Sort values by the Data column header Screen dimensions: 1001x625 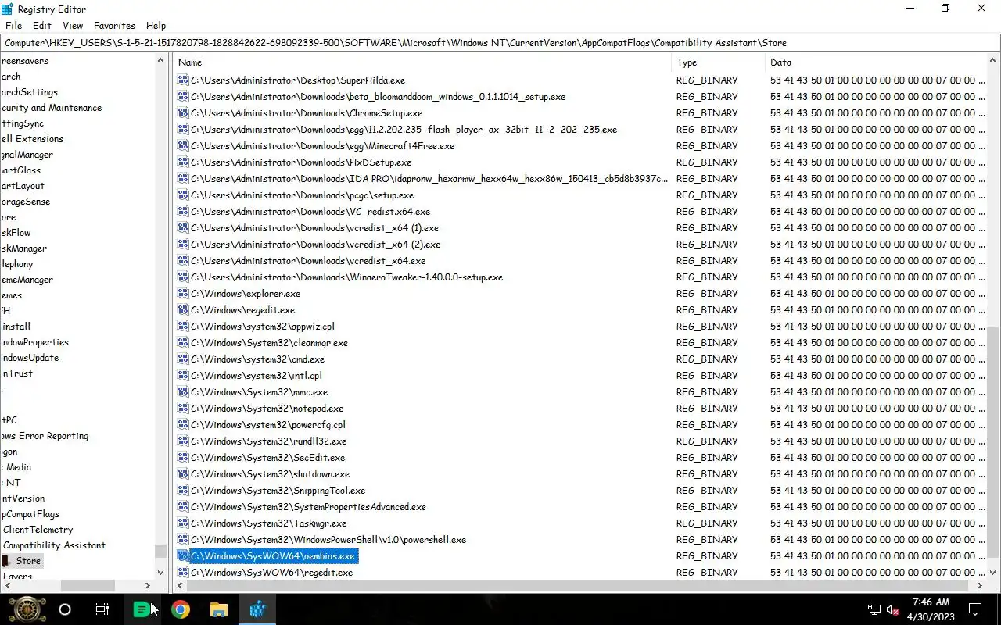point(876,62)
